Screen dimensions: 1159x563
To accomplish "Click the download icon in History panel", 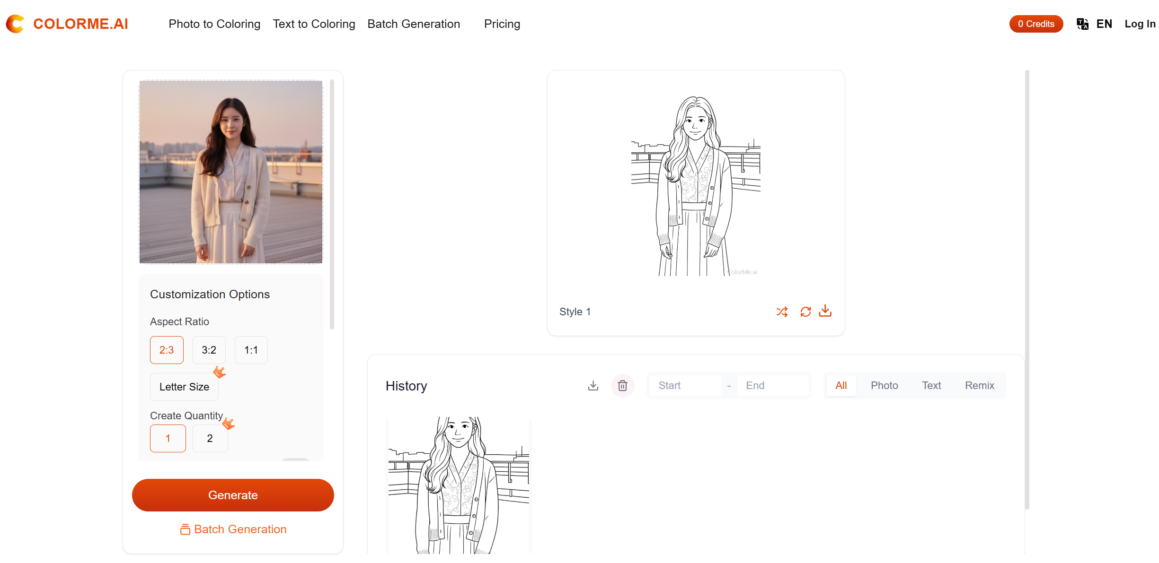I will [593, 386].
